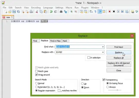Select the Down direction radio button

(82, 87)
